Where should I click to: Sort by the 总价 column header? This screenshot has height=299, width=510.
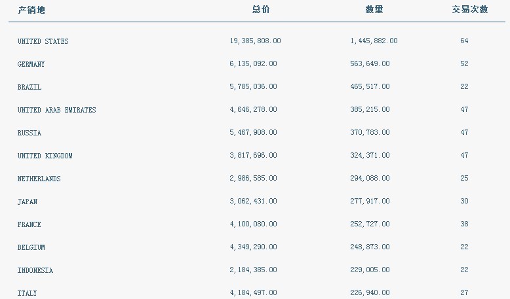(261, 9)
